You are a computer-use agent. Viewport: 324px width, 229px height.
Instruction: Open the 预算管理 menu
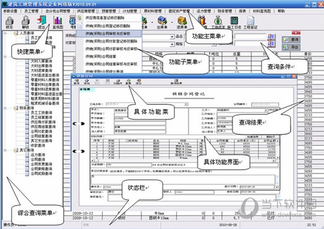coord(109,11)
